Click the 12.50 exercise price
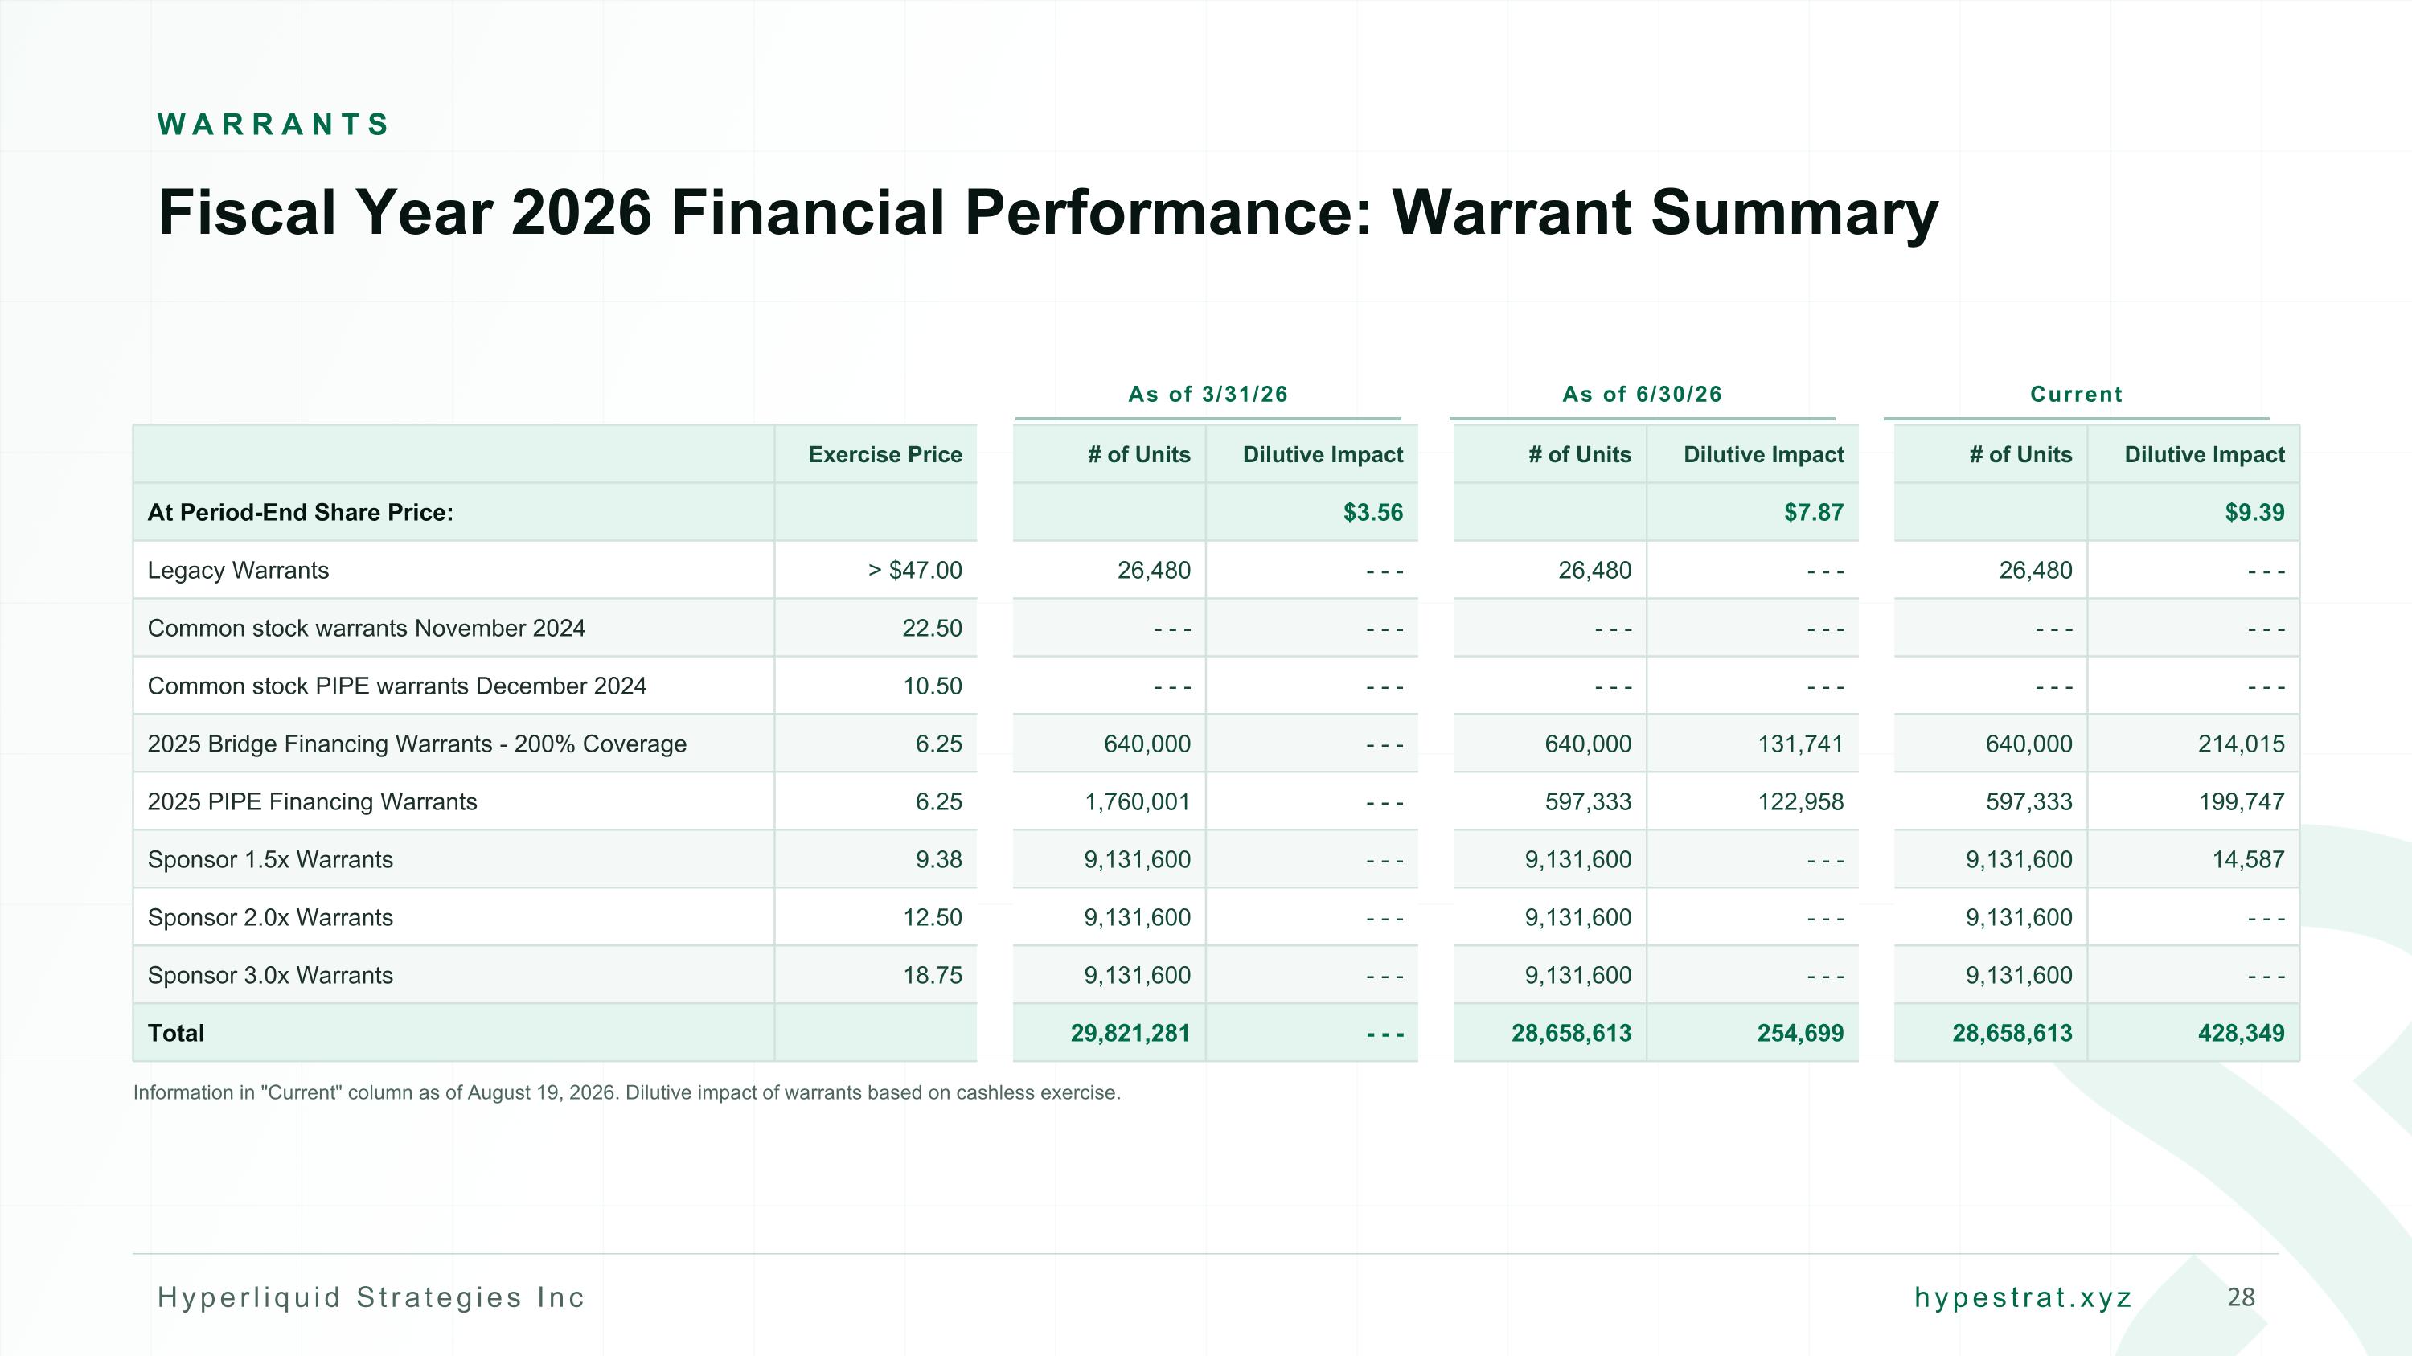Screen dimensions: 2412x1356 tap(932, 919)
